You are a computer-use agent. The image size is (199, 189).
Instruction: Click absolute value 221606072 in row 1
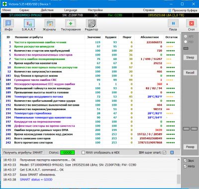pyautogui.click(x=154, y=42)
